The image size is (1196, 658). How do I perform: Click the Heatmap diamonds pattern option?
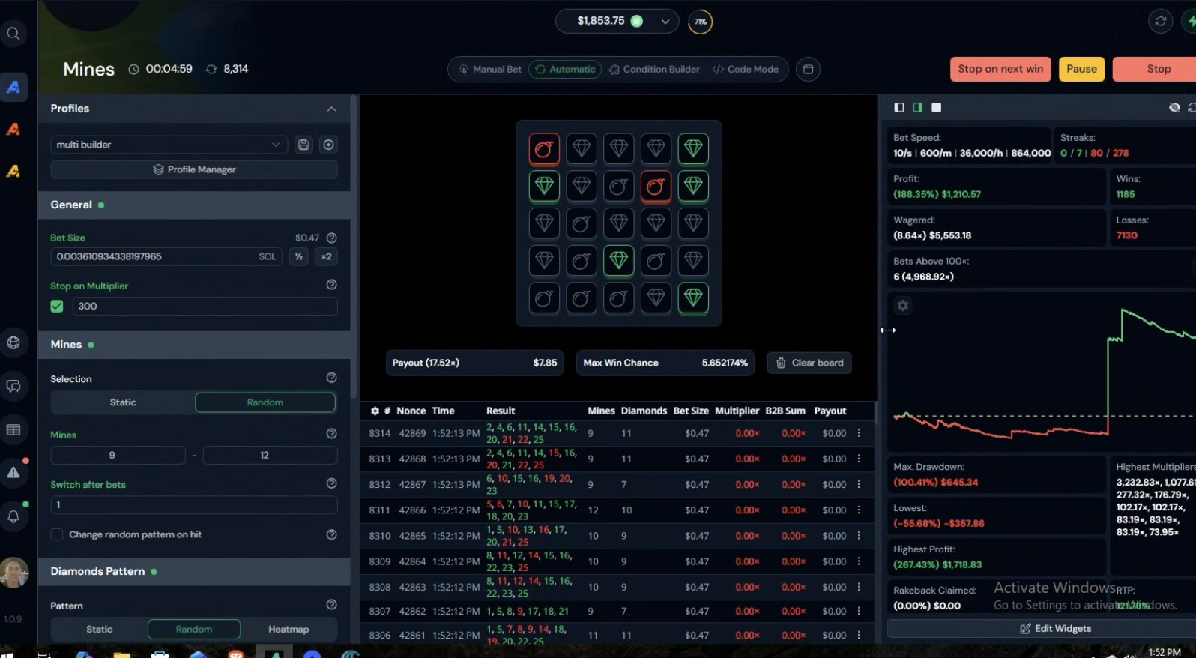(x=289, y=629)
